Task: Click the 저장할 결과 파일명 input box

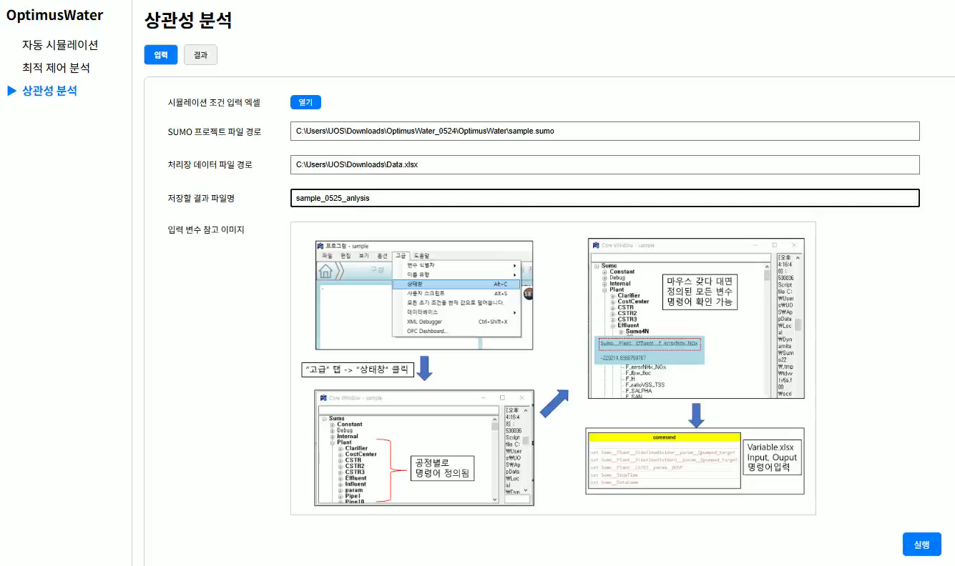Action: 604,198
